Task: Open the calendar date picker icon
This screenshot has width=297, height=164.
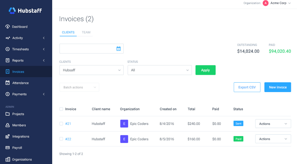Action: (x=119, y=49)
